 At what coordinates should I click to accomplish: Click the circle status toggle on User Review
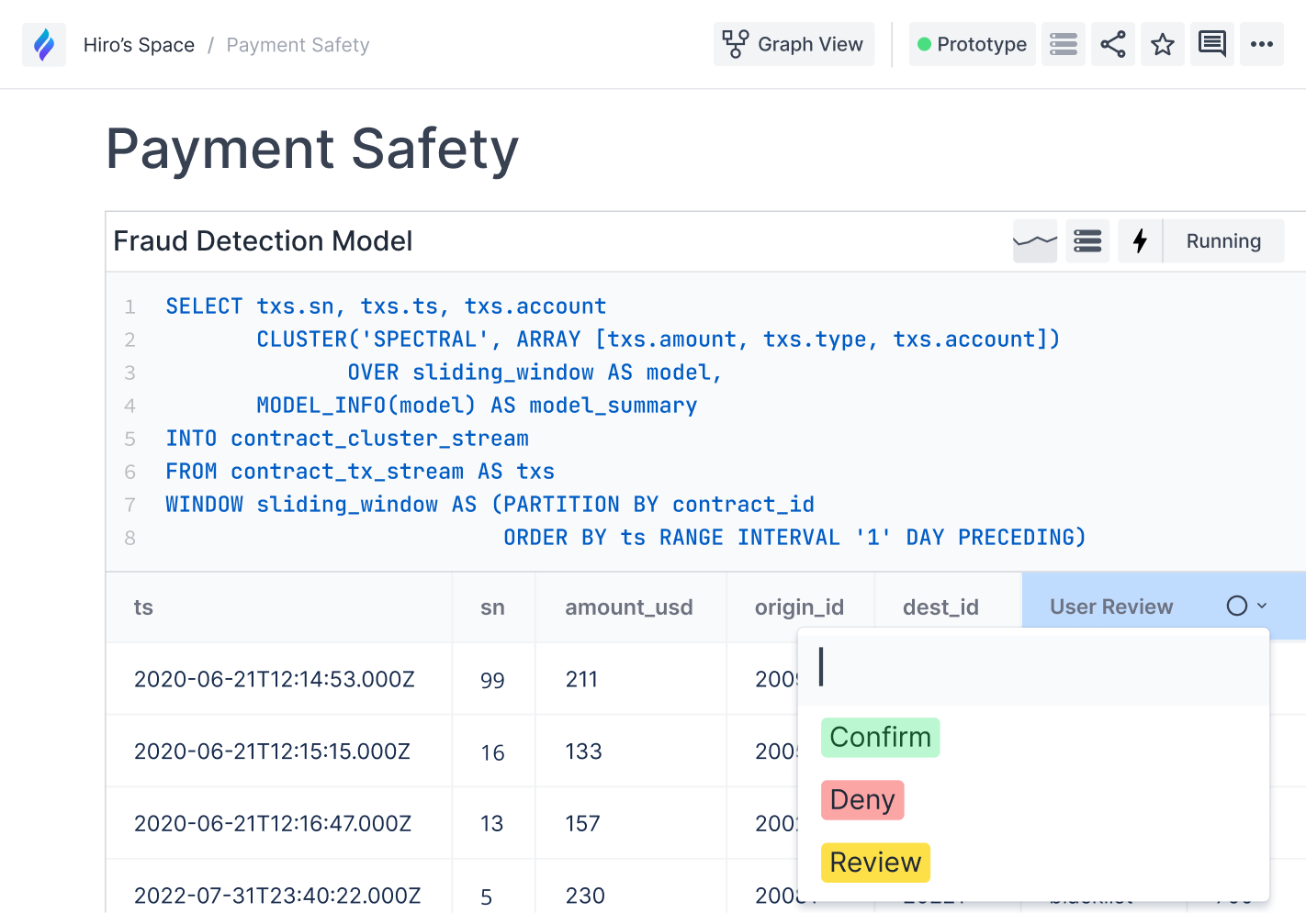1235,606
